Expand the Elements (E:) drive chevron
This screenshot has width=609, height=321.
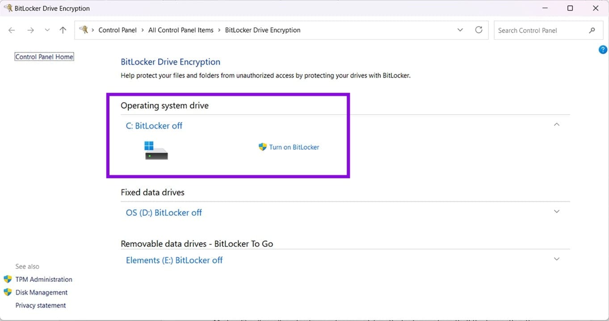(x=557, y=259)
